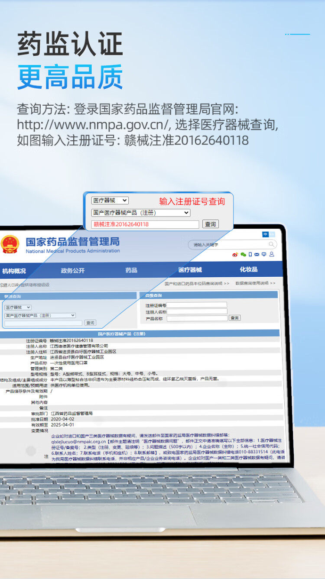The height and width of the screenshot is (579, 325).
Task: Click the 注册证编号 input field
Action: (x=197, y=305)
